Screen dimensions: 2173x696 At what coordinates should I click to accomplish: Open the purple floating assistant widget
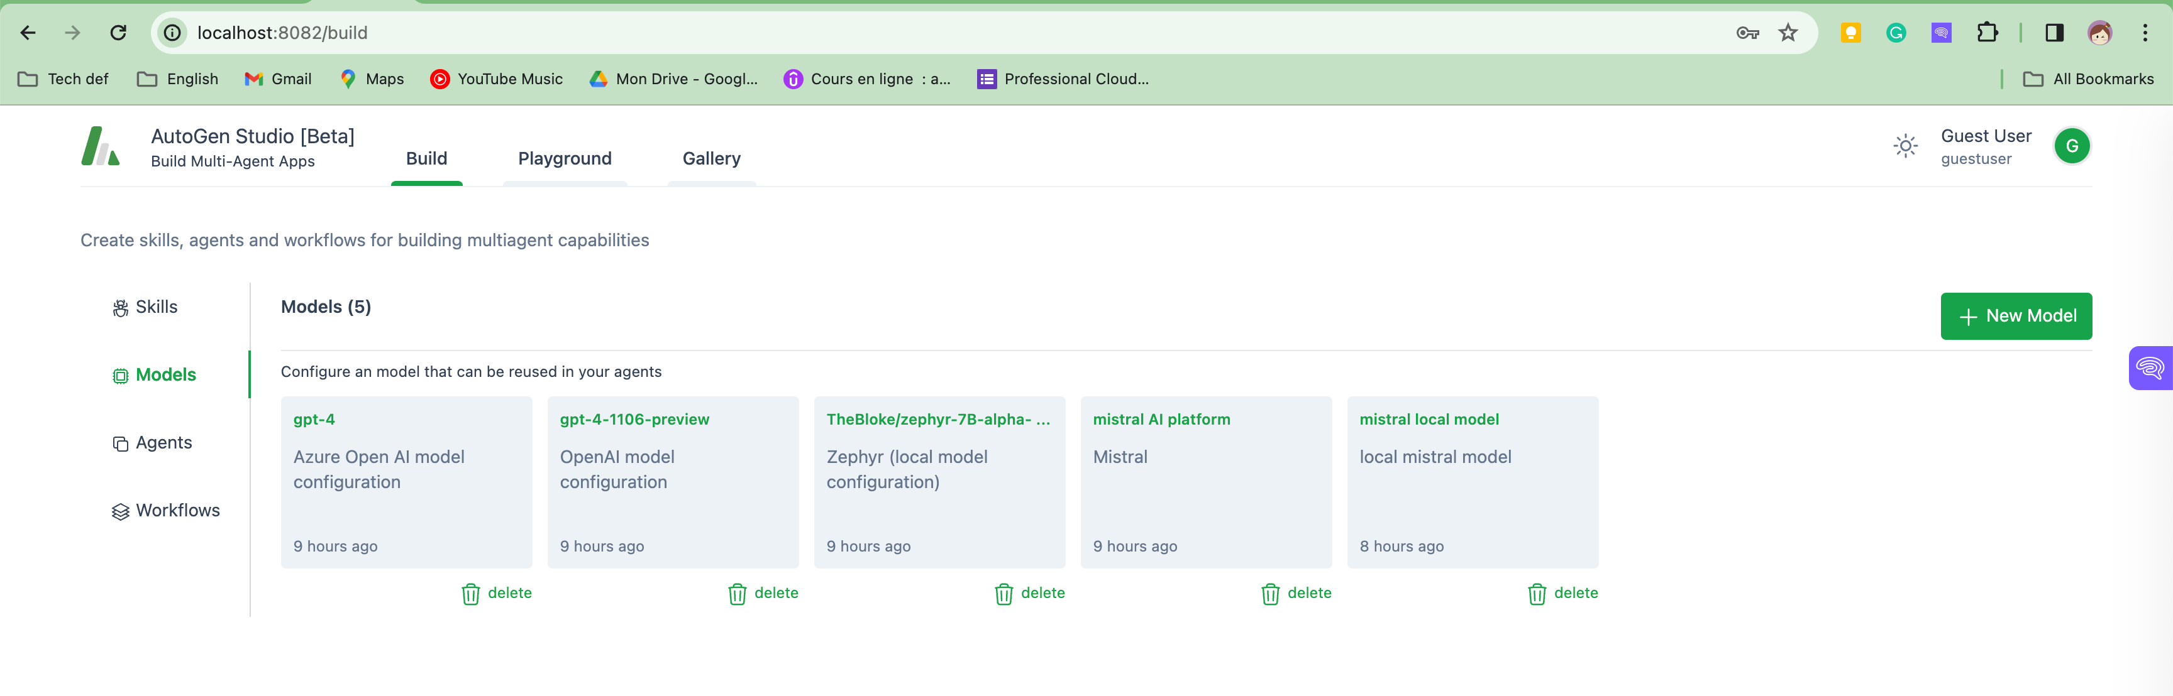pyautogui.click(x=2149, y=368)
